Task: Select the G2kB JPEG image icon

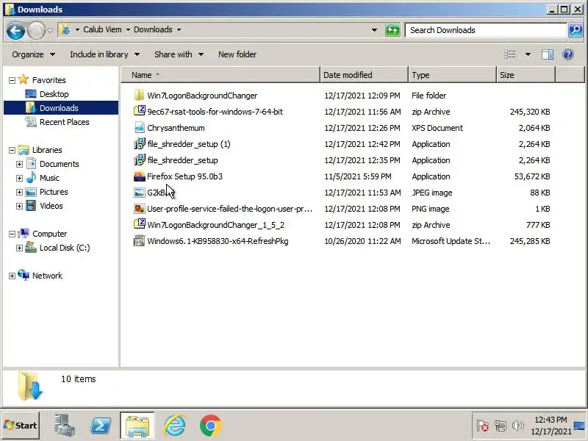Action: tap(139, 193)
